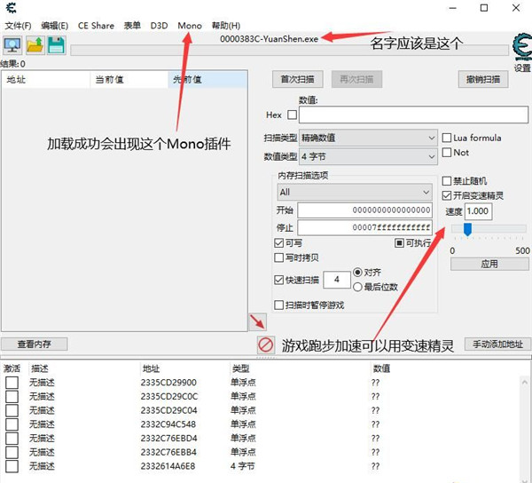The image size is (532, 483).
Task: Open the 数值类型 4 字节 dropdown
Action: 368,156
